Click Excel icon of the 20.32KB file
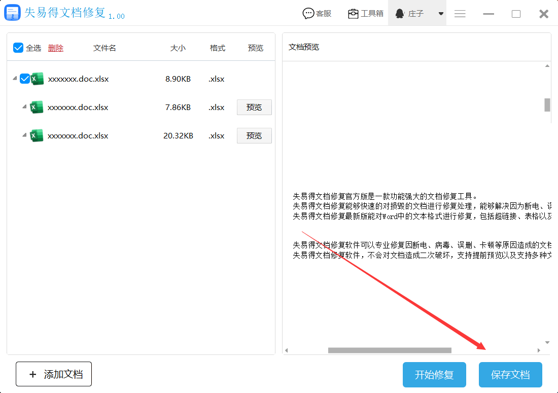Screen dimensions: 558x393 coord(37,135)
